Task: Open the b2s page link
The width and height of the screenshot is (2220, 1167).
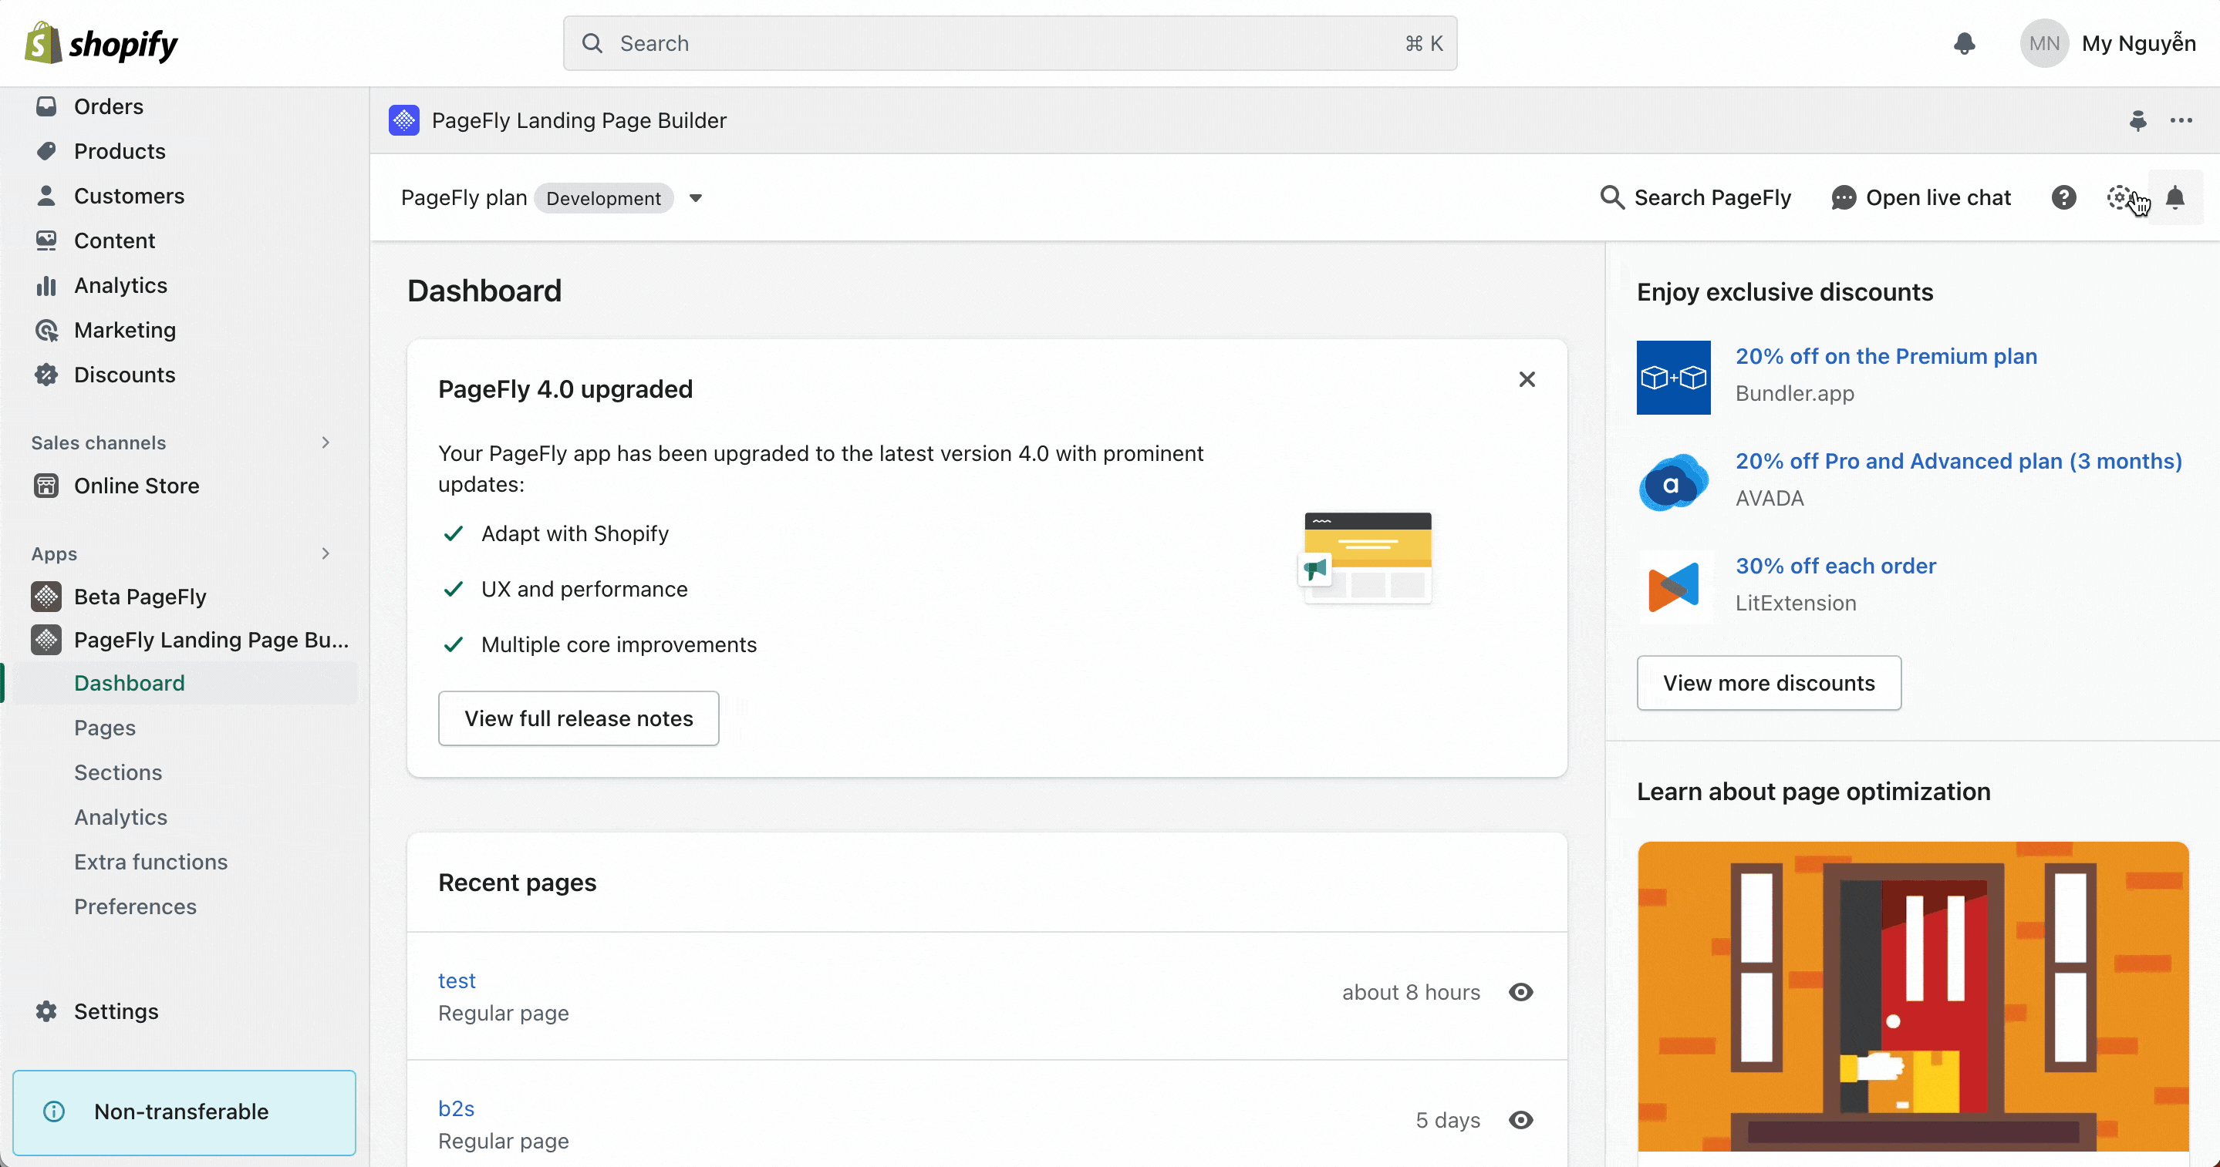Action: [457, 1108]
